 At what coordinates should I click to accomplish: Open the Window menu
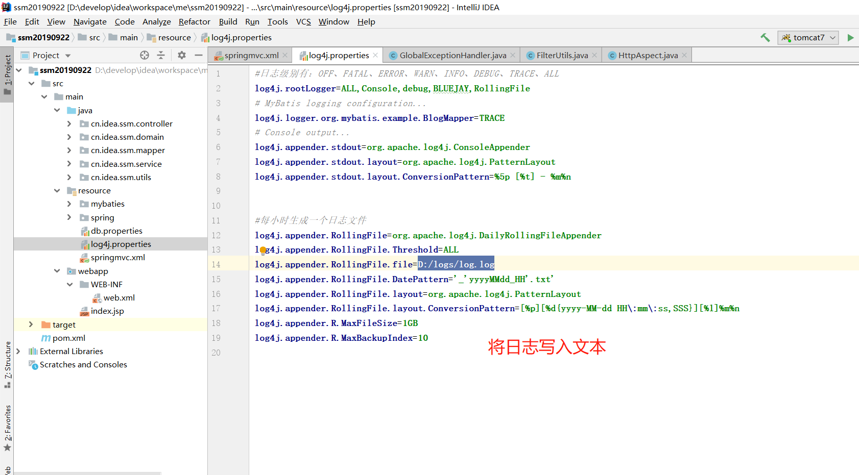334,21
